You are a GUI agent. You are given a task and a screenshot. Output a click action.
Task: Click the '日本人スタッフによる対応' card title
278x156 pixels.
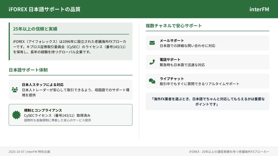pyautogui.click(x=43, y=84)
